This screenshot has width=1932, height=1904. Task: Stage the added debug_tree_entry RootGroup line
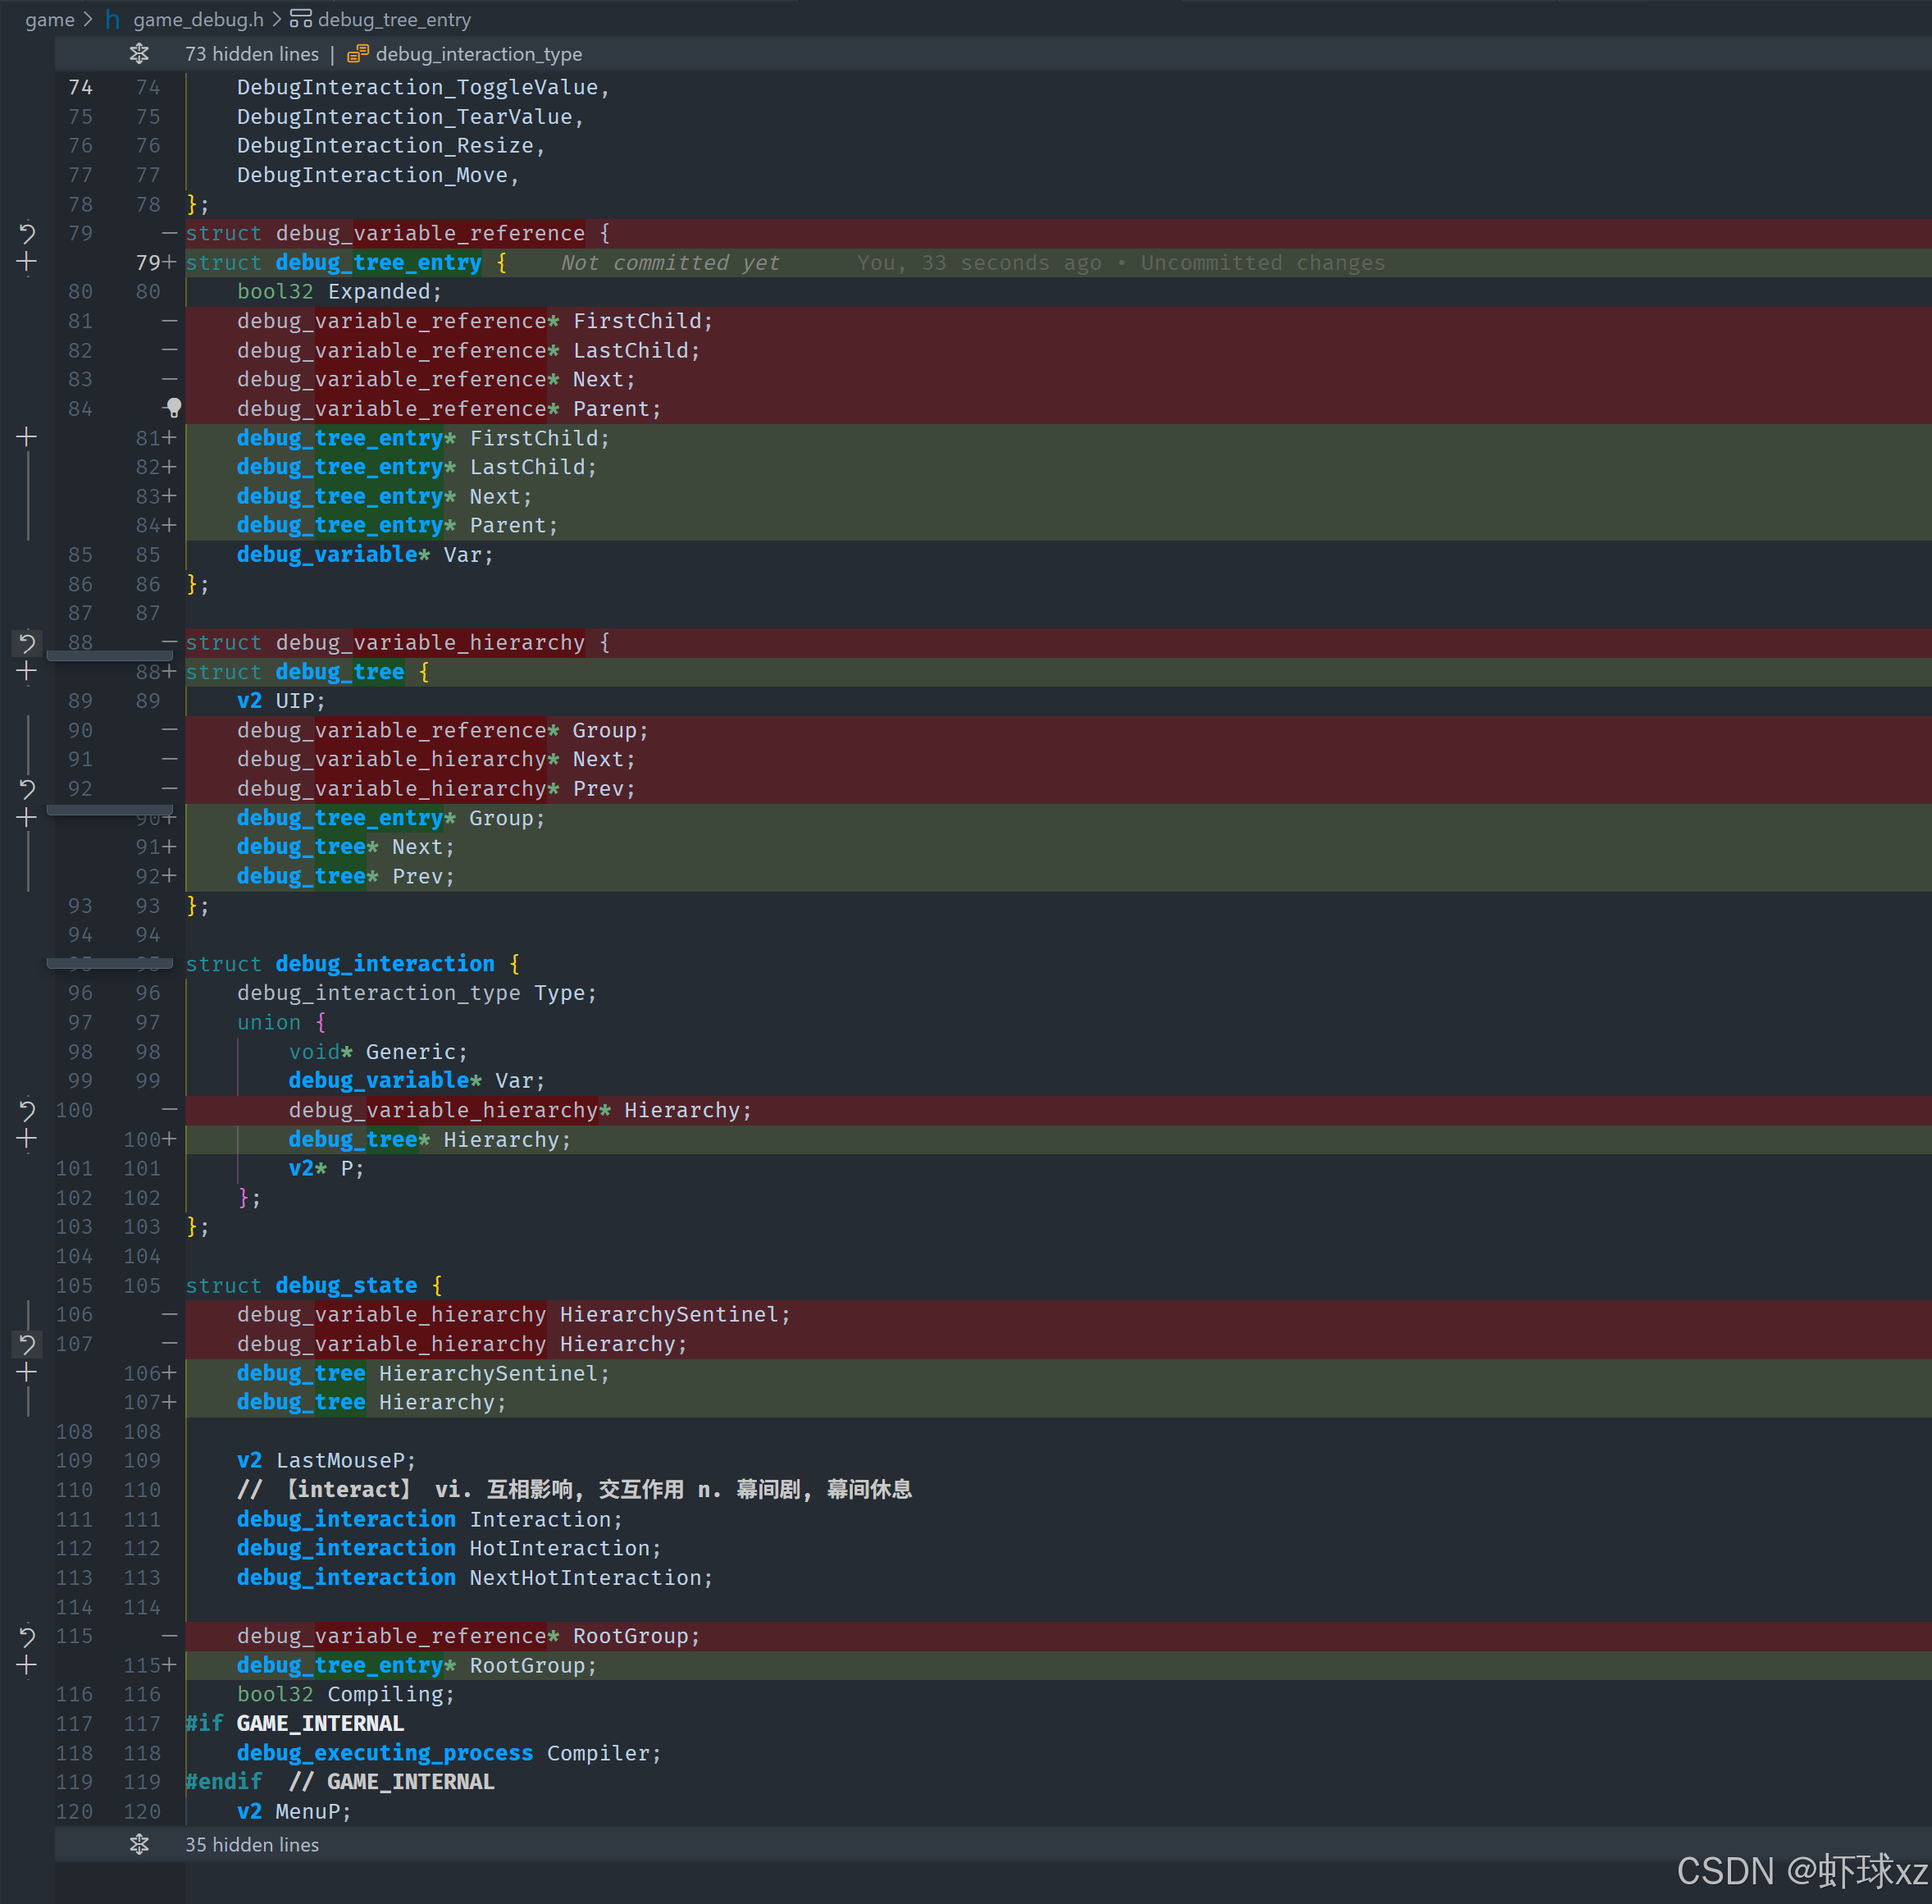(x=27, y=1665)
